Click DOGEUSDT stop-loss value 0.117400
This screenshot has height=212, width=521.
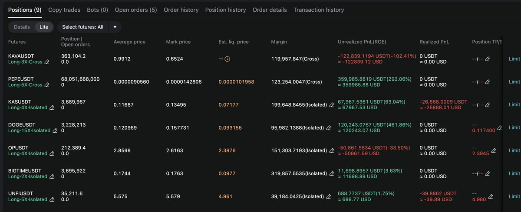click(484, 130)
